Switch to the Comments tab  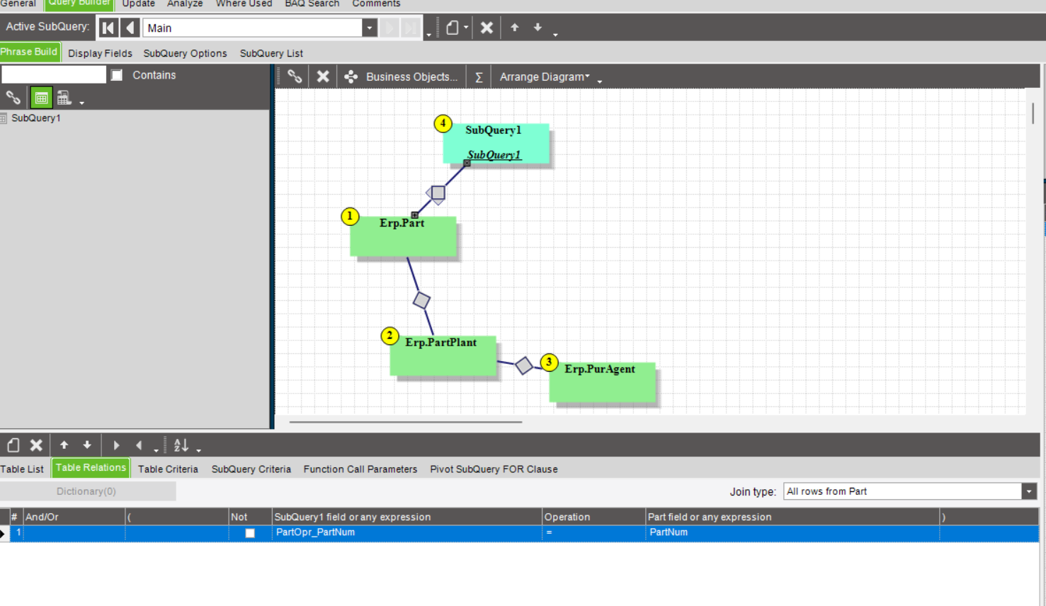click(376, 4)
